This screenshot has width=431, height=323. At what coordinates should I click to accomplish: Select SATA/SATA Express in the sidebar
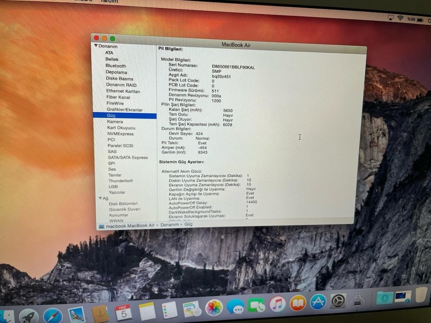[x=128, y=157]
